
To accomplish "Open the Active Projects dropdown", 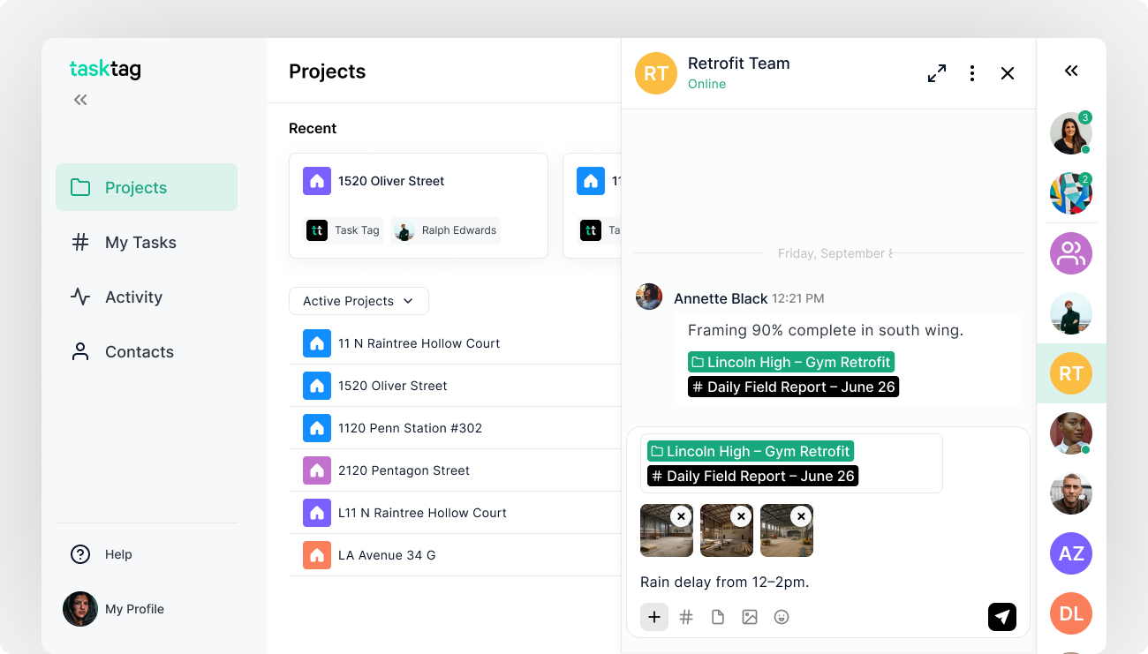I will [359, 301].
